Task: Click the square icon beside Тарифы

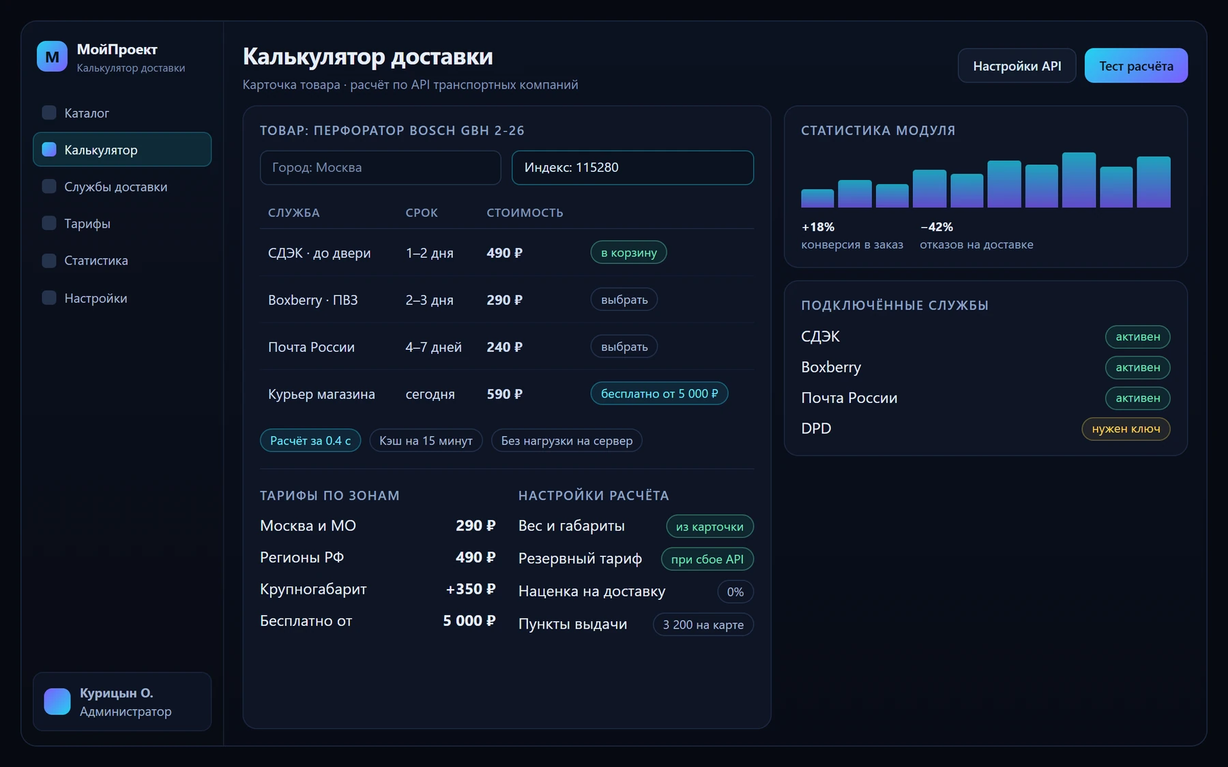Action: click(49, 223)
